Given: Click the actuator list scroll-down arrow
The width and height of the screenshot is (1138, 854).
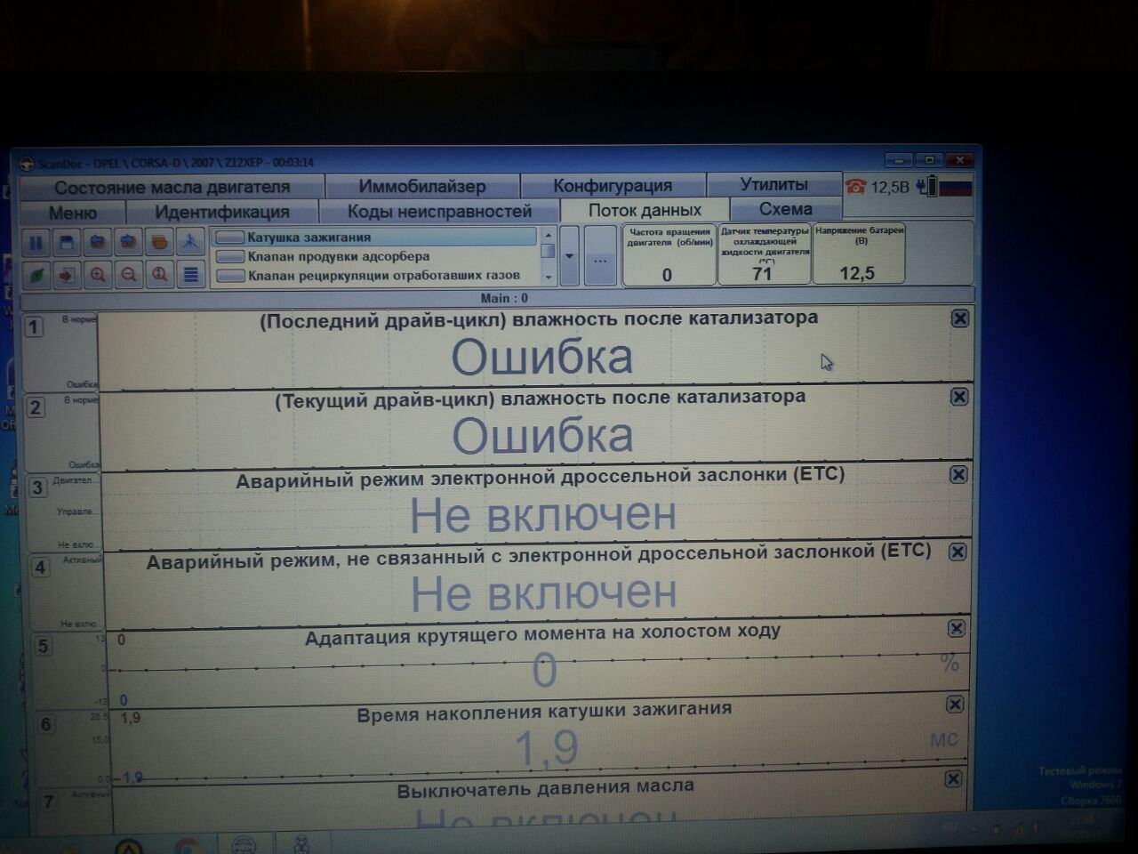Looking at the screenshot, I should click(548, 278).
